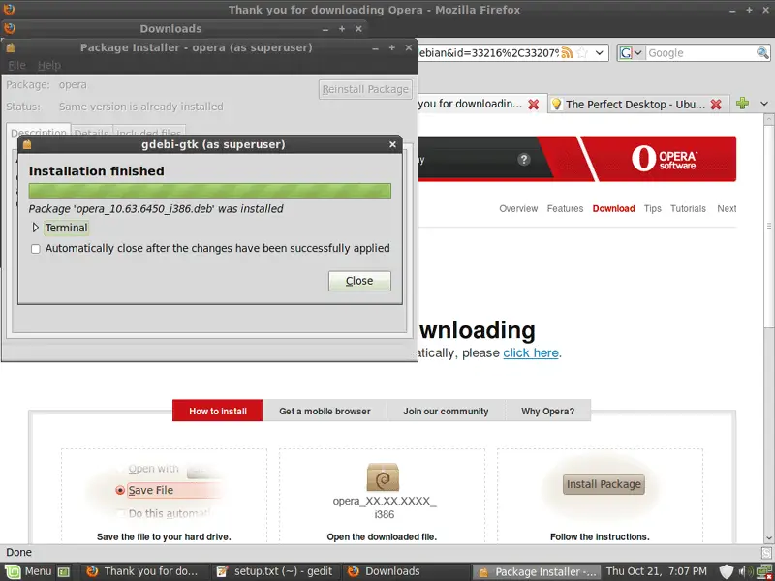This screenshot has height=581, width=775.
Task: Click the volume speaker tray icon
Action: (746, 571)
